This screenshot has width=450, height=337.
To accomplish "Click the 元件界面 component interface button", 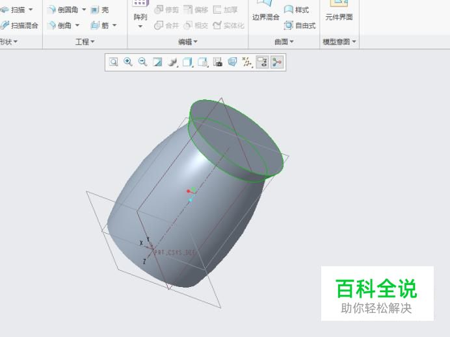I will click(x=339, y=12).
